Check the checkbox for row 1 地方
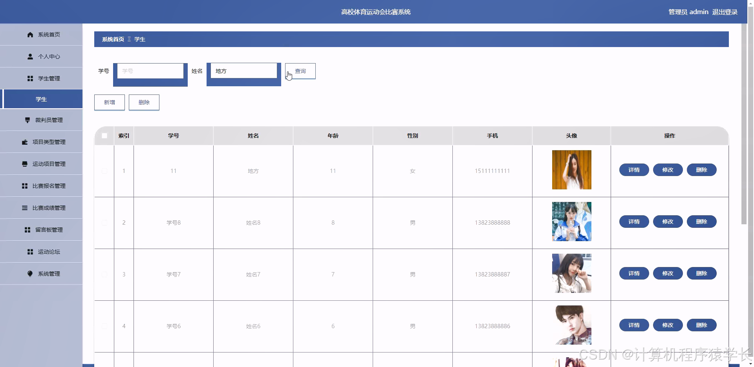The width and height of the screenshot is (754, 367). click(x=104, y=171)
